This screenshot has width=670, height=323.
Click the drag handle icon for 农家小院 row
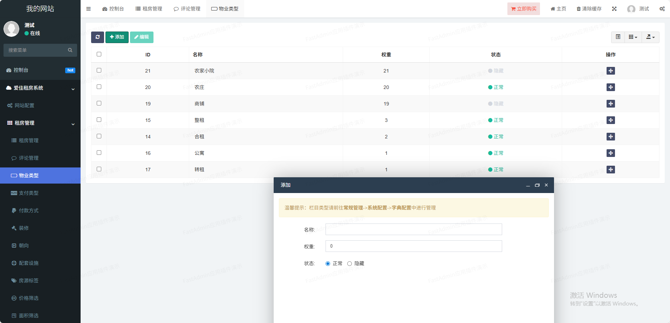[610, 71]
